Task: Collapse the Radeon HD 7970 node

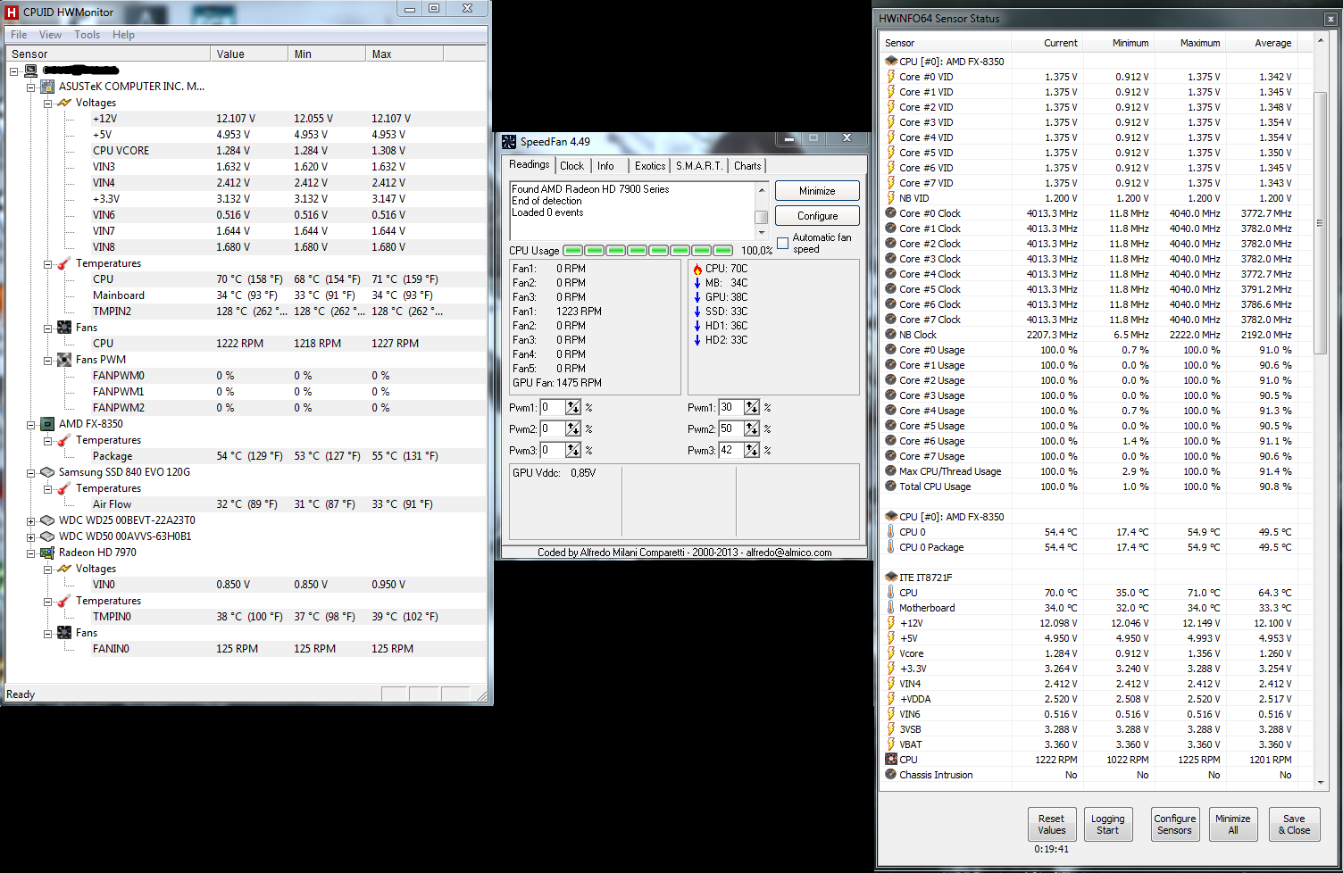Action: (x=30, y=553)
